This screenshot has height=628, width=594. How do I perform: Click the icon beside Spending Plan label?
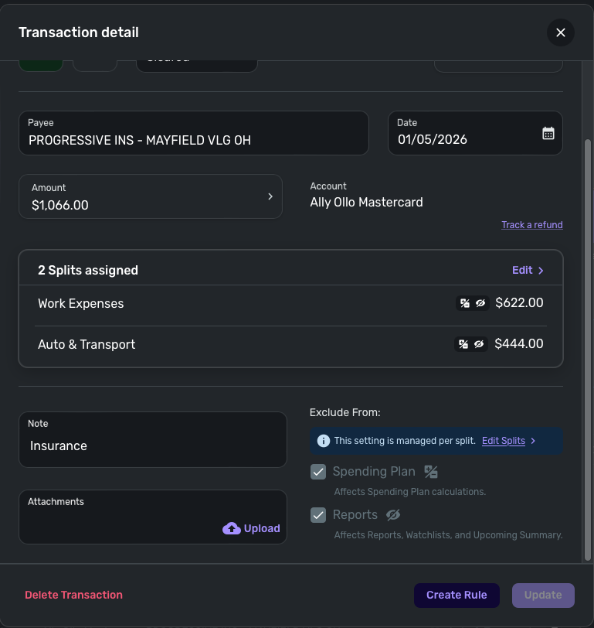coord(431,472)
